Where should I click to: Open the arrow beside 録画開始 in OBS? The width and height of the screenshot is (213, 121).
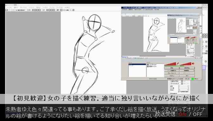(194, 71)
